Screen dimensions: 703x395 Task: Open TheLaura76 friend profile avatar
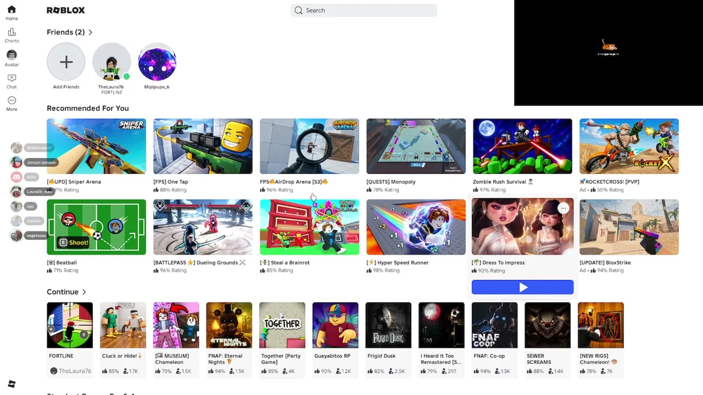pyautogui.click(x=111, y=62)
